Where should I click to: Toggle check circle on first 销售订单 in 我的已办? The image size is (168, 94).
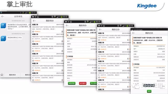99,40
